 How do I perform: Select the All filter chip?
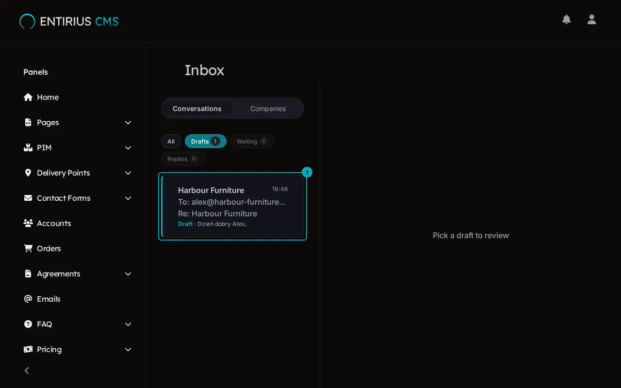pos(171,141)
